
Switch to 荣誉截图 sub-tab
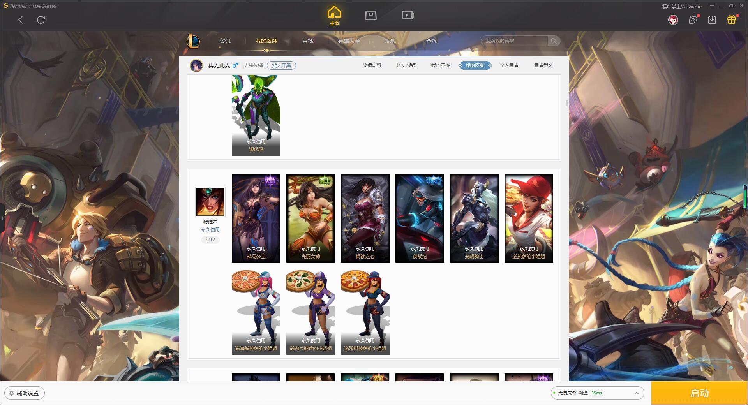click(543, 65)
